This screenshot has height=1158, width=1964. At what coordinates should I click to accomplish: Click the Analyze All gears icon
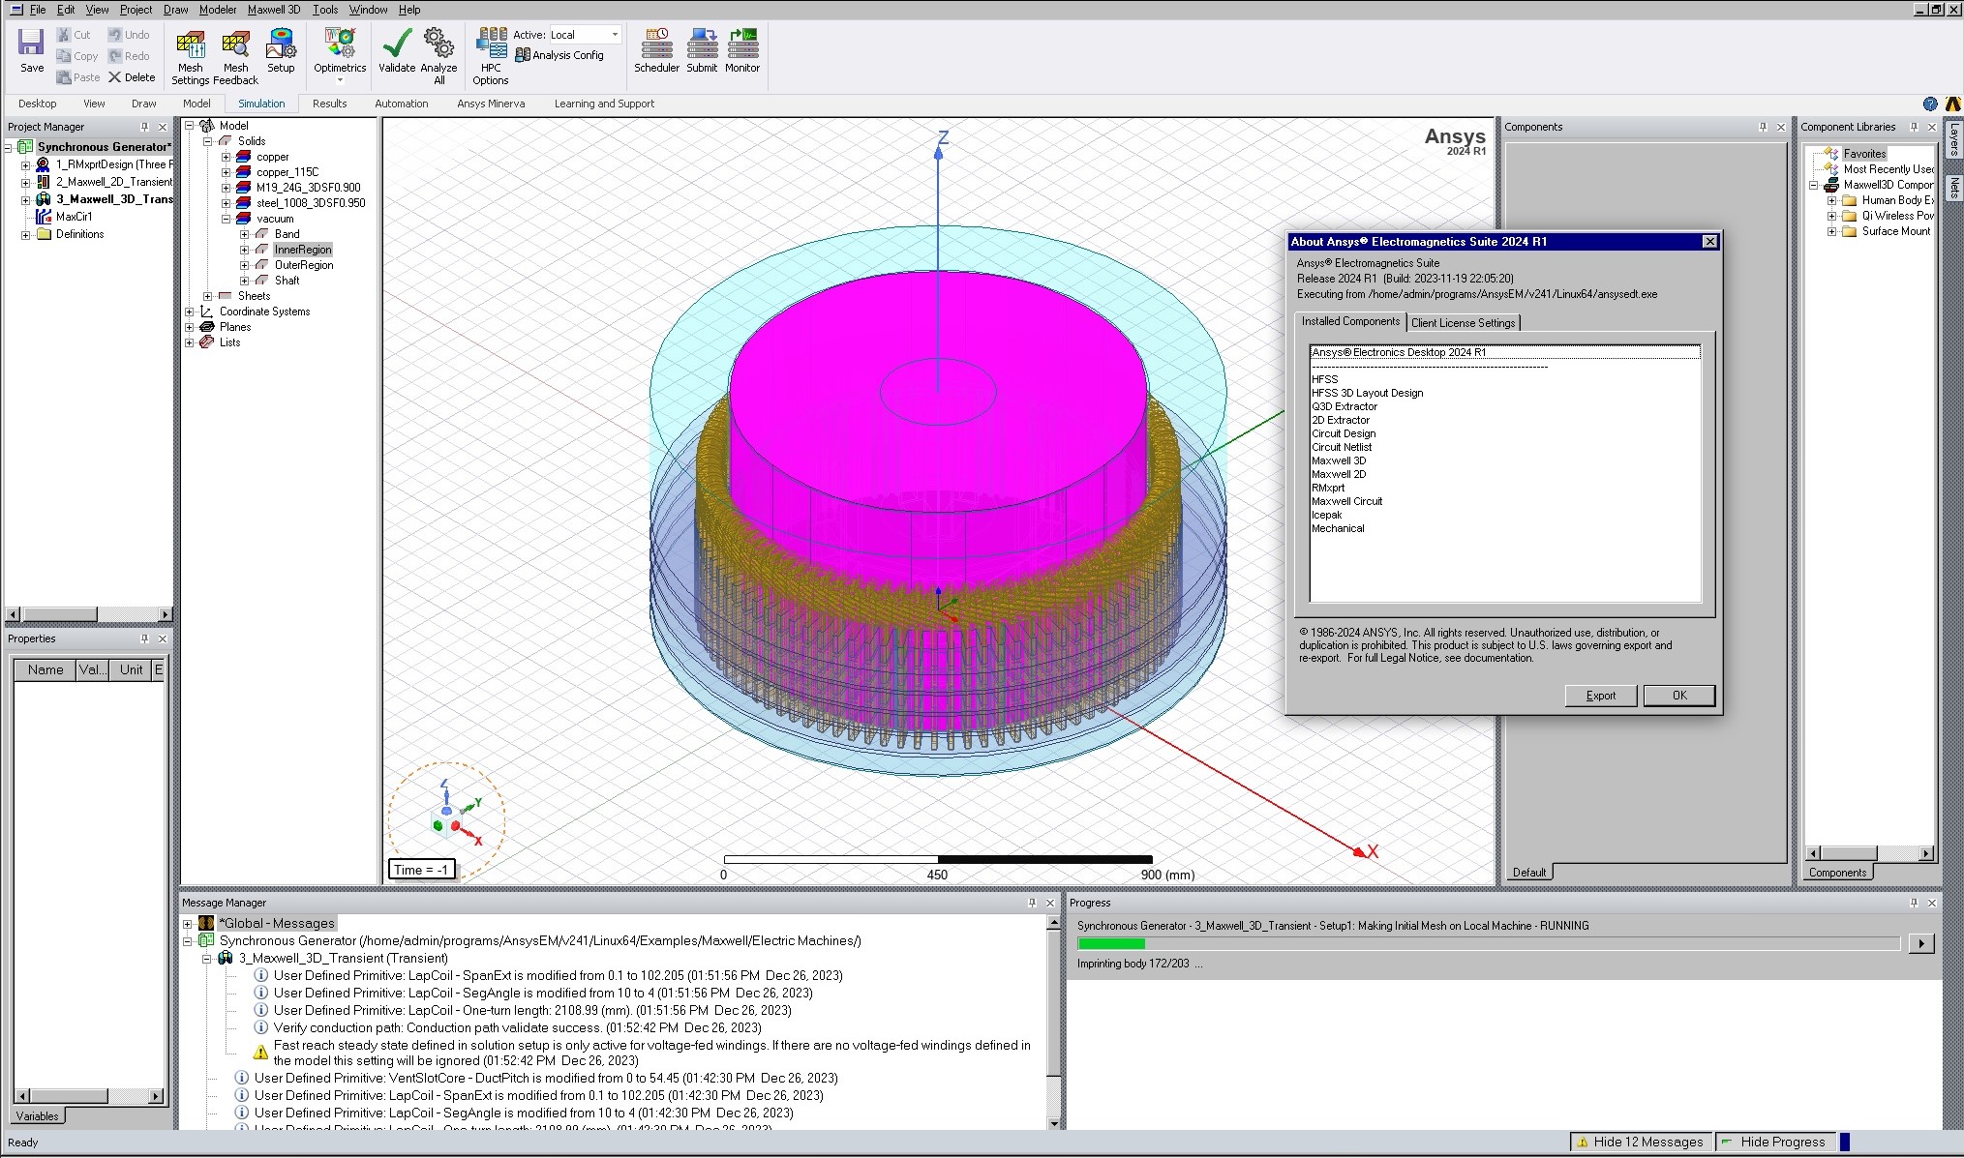(438, 44)
